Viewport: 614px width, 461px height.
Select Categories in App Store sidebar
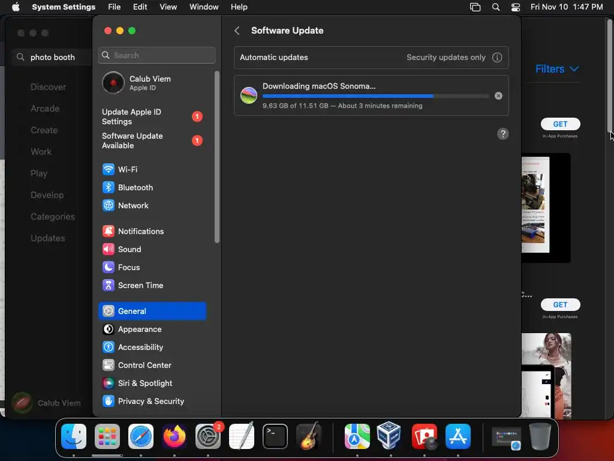53,216
